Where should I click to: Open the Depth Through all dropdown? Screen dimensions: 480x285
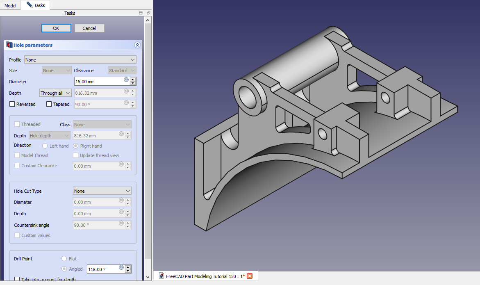coord(55,93)
